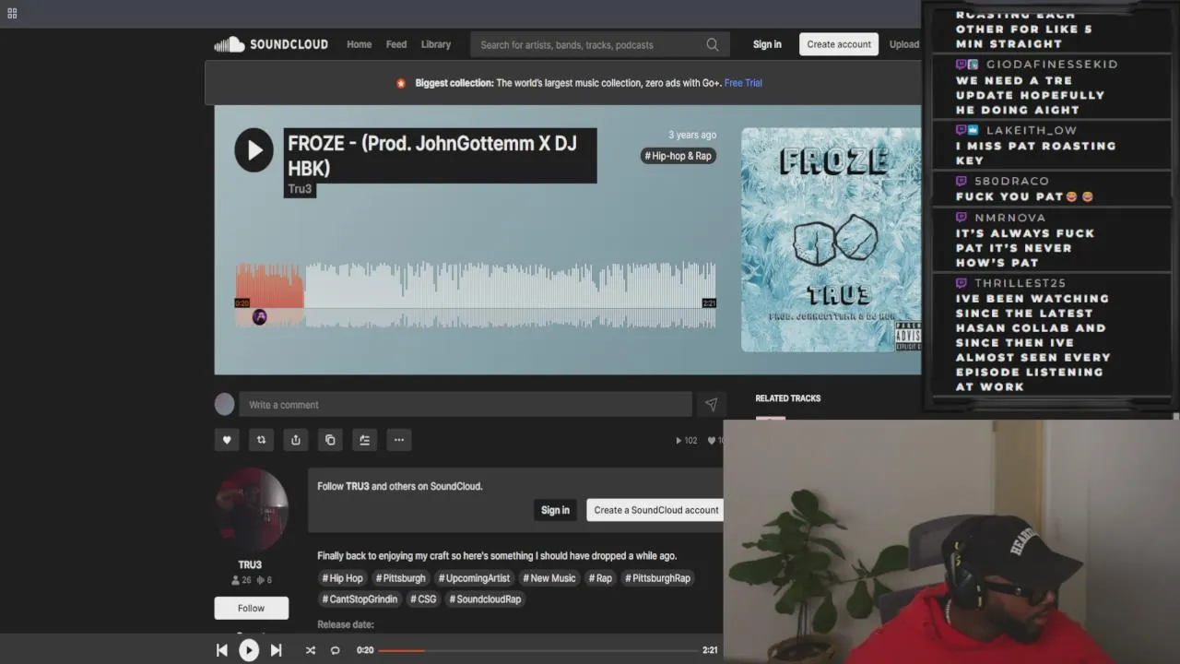Click the search magnifier icon
Screen dimensions: 1180x664
pos(713,44)
